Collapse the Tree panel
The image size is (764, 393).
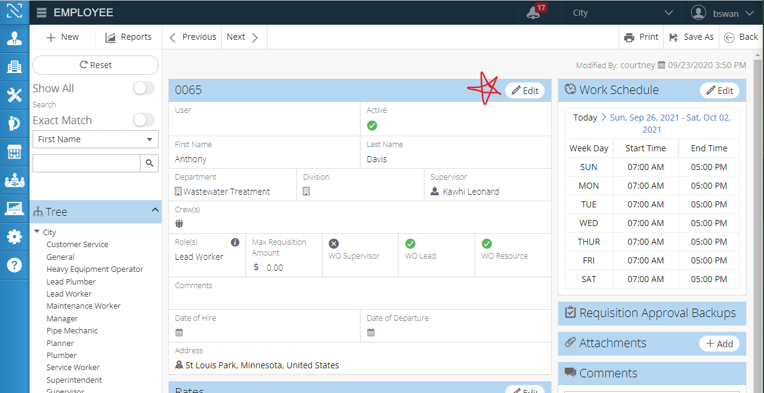point(155,210)
